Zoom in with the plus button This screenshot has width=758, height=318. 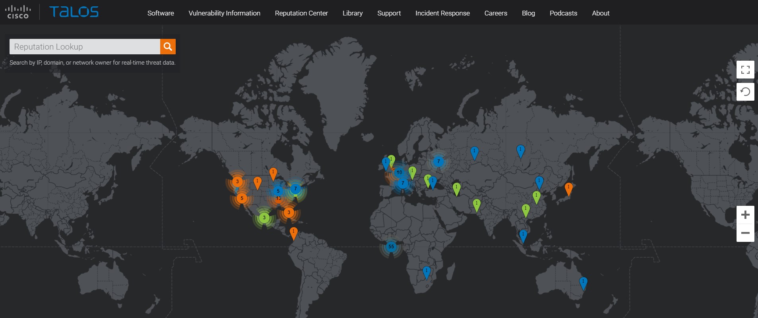coord(745,215)
